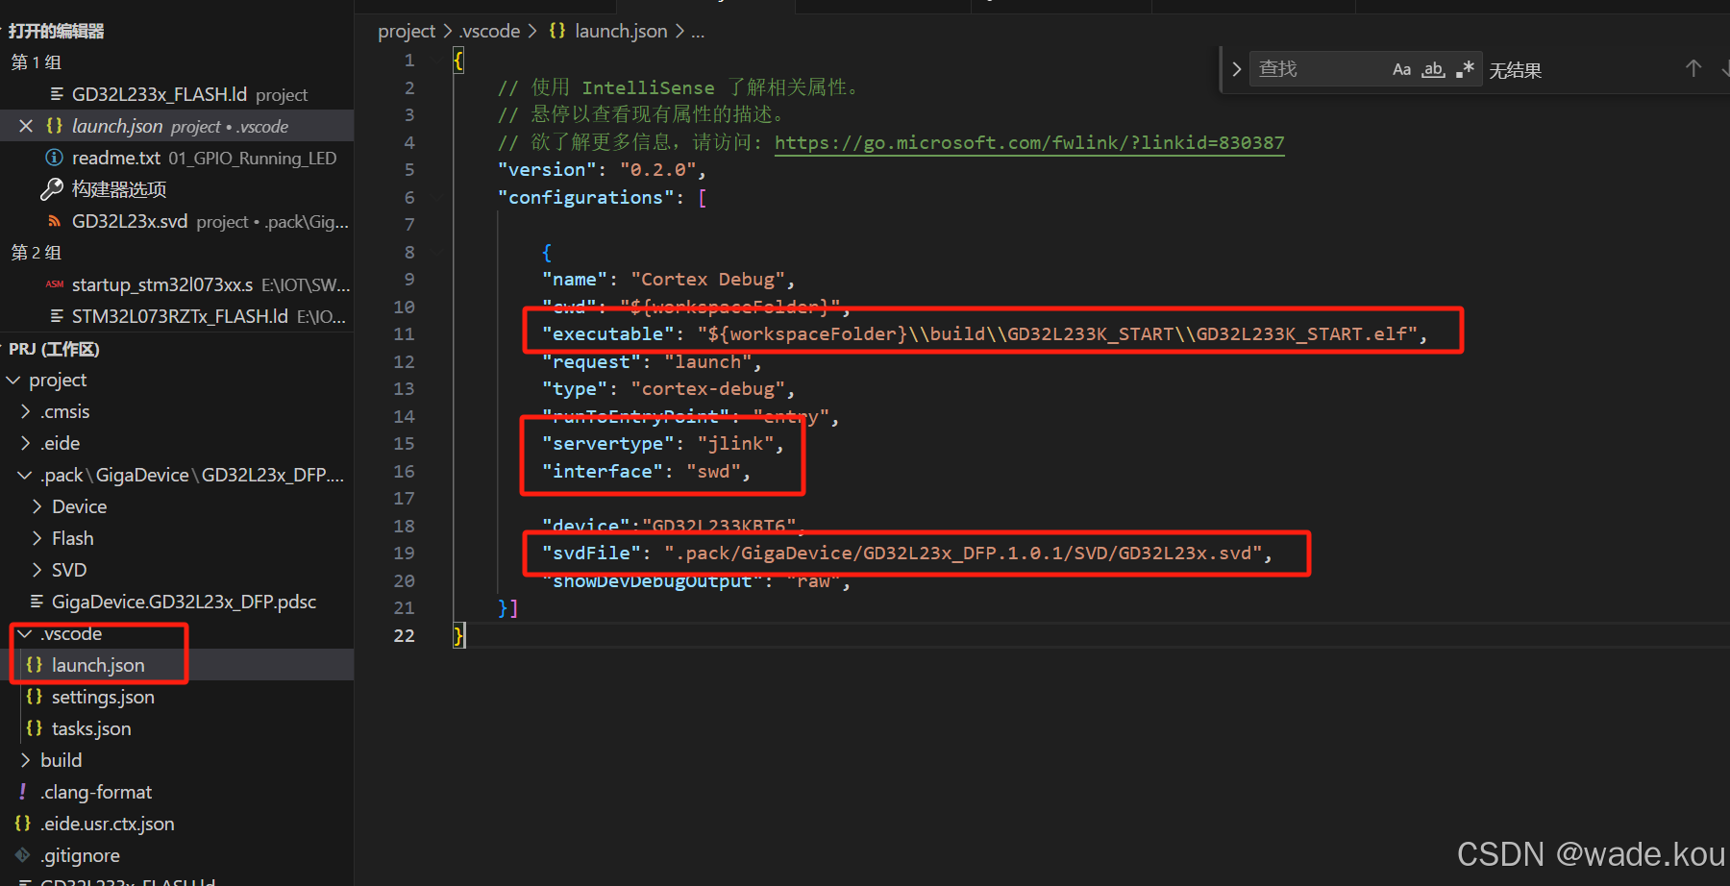This screenshot has height=886, width=1730.
Task: Click the git icon of .gitignore
Action: click(23, 855)
